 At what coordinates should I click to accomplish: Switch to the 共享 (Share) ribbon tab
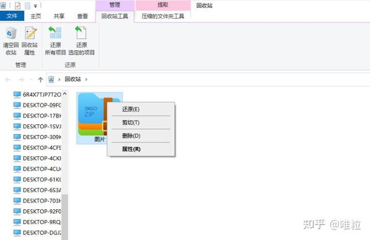(x=59, y=16)
